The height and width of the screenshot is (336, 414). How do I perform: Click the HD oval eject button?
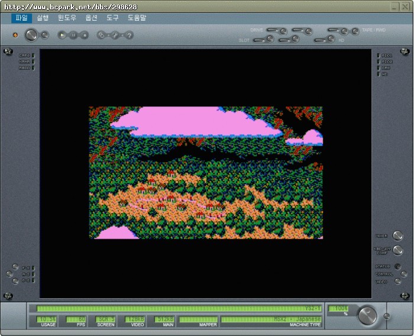click(320, 40)
